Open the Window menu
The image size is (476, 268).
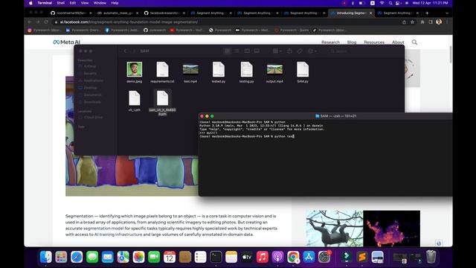click(100, 3)
